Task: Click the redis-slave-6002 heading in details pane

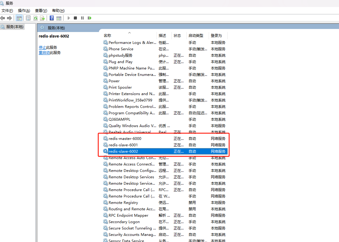Action: coord(54,36)
